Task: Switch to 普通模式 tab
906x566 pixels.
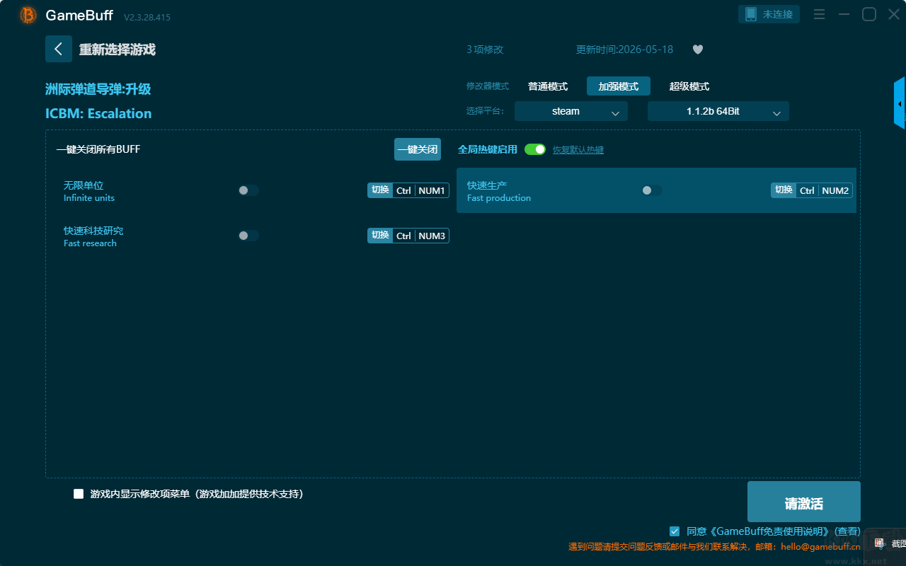Action: point(548,86)
